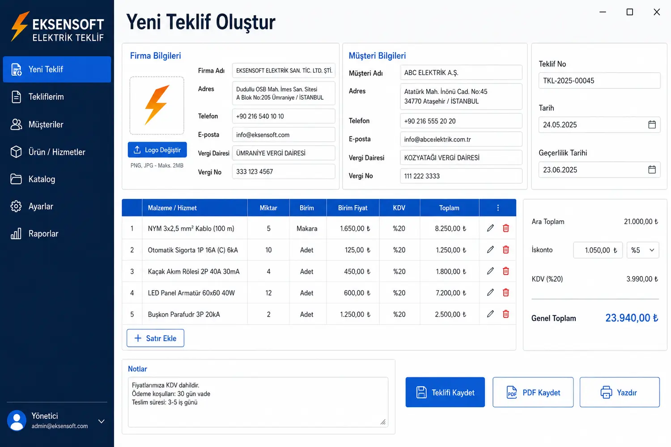The height and width of the screenshot is (447, 671).
Task: Open Yeni Teklif in the sidebar
Action: point(57,69)
